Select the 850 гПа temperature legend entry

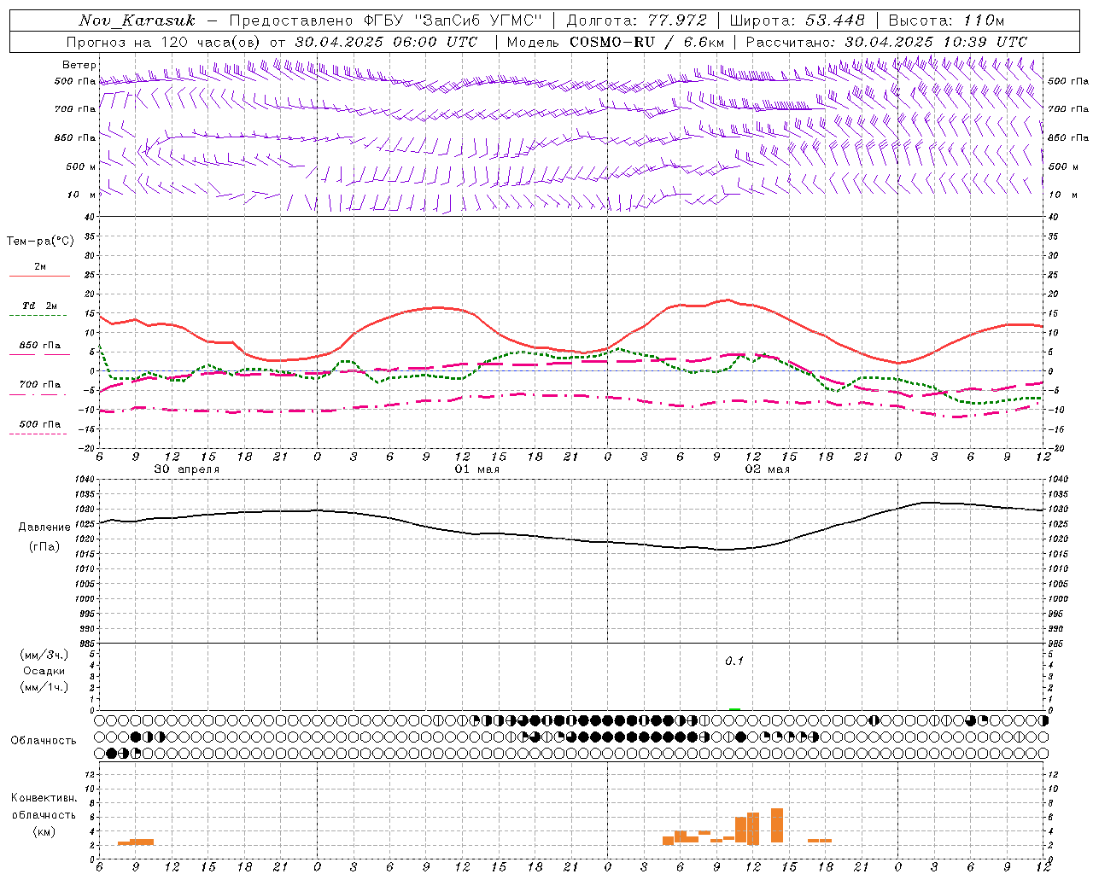tap(39, 346)
